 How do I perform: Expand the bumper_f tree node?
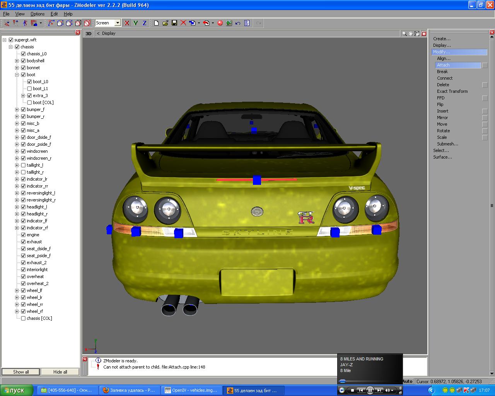(17, 109)
